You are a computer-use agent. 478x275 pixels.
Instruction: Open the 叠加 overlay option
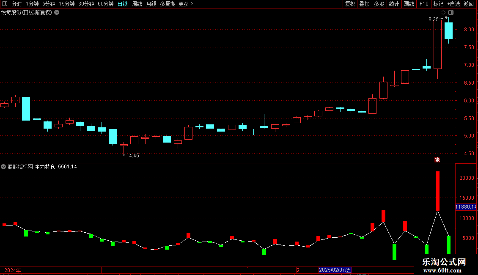coord(364,4)
